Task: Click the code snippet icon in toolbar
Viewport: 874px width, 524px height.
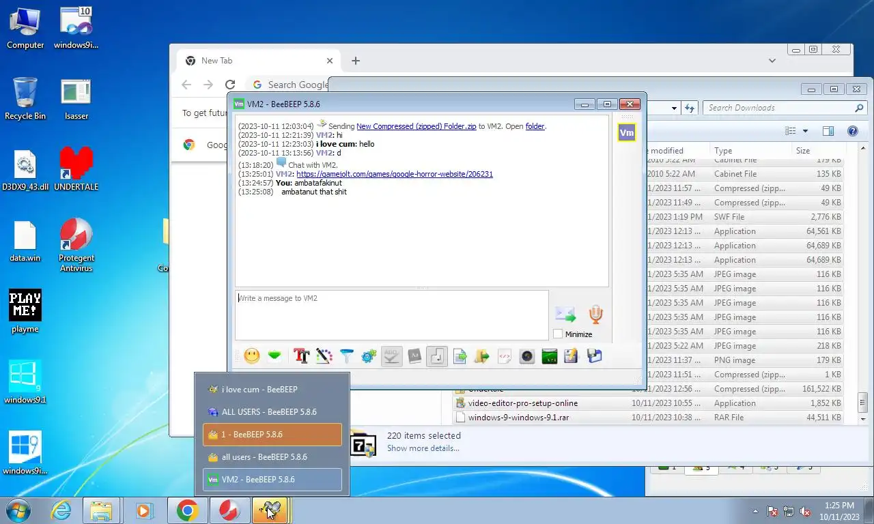Action: [505, 355]
